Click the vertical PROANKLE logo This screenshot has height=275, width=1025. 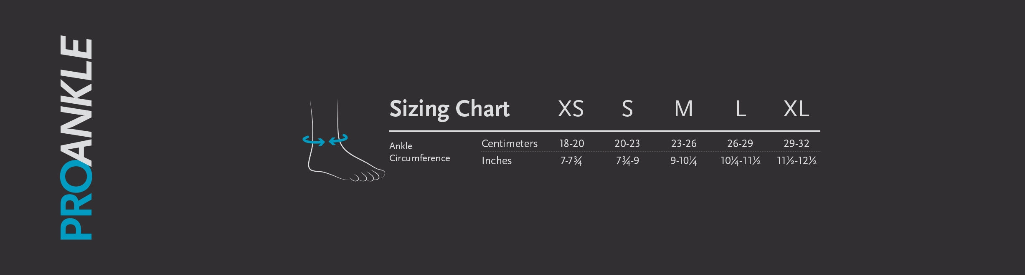pos(76,137)
